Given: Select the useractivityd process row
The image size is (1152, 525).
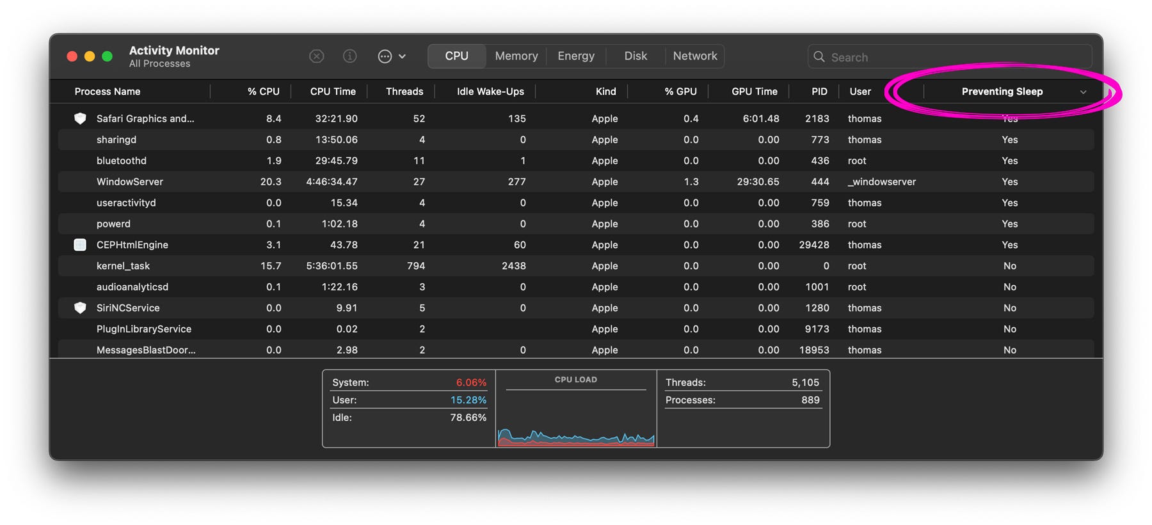Looking at the screenshot, I should 576,203.
